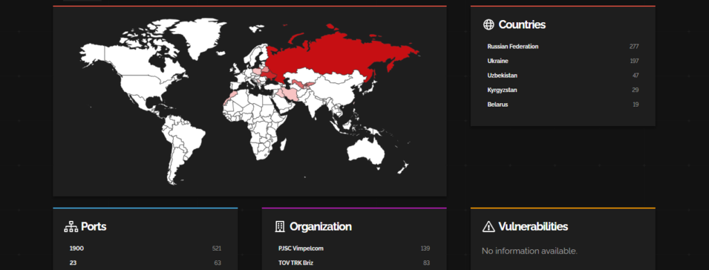
Task: Click Australia on the world map
Action: [366, 152]
